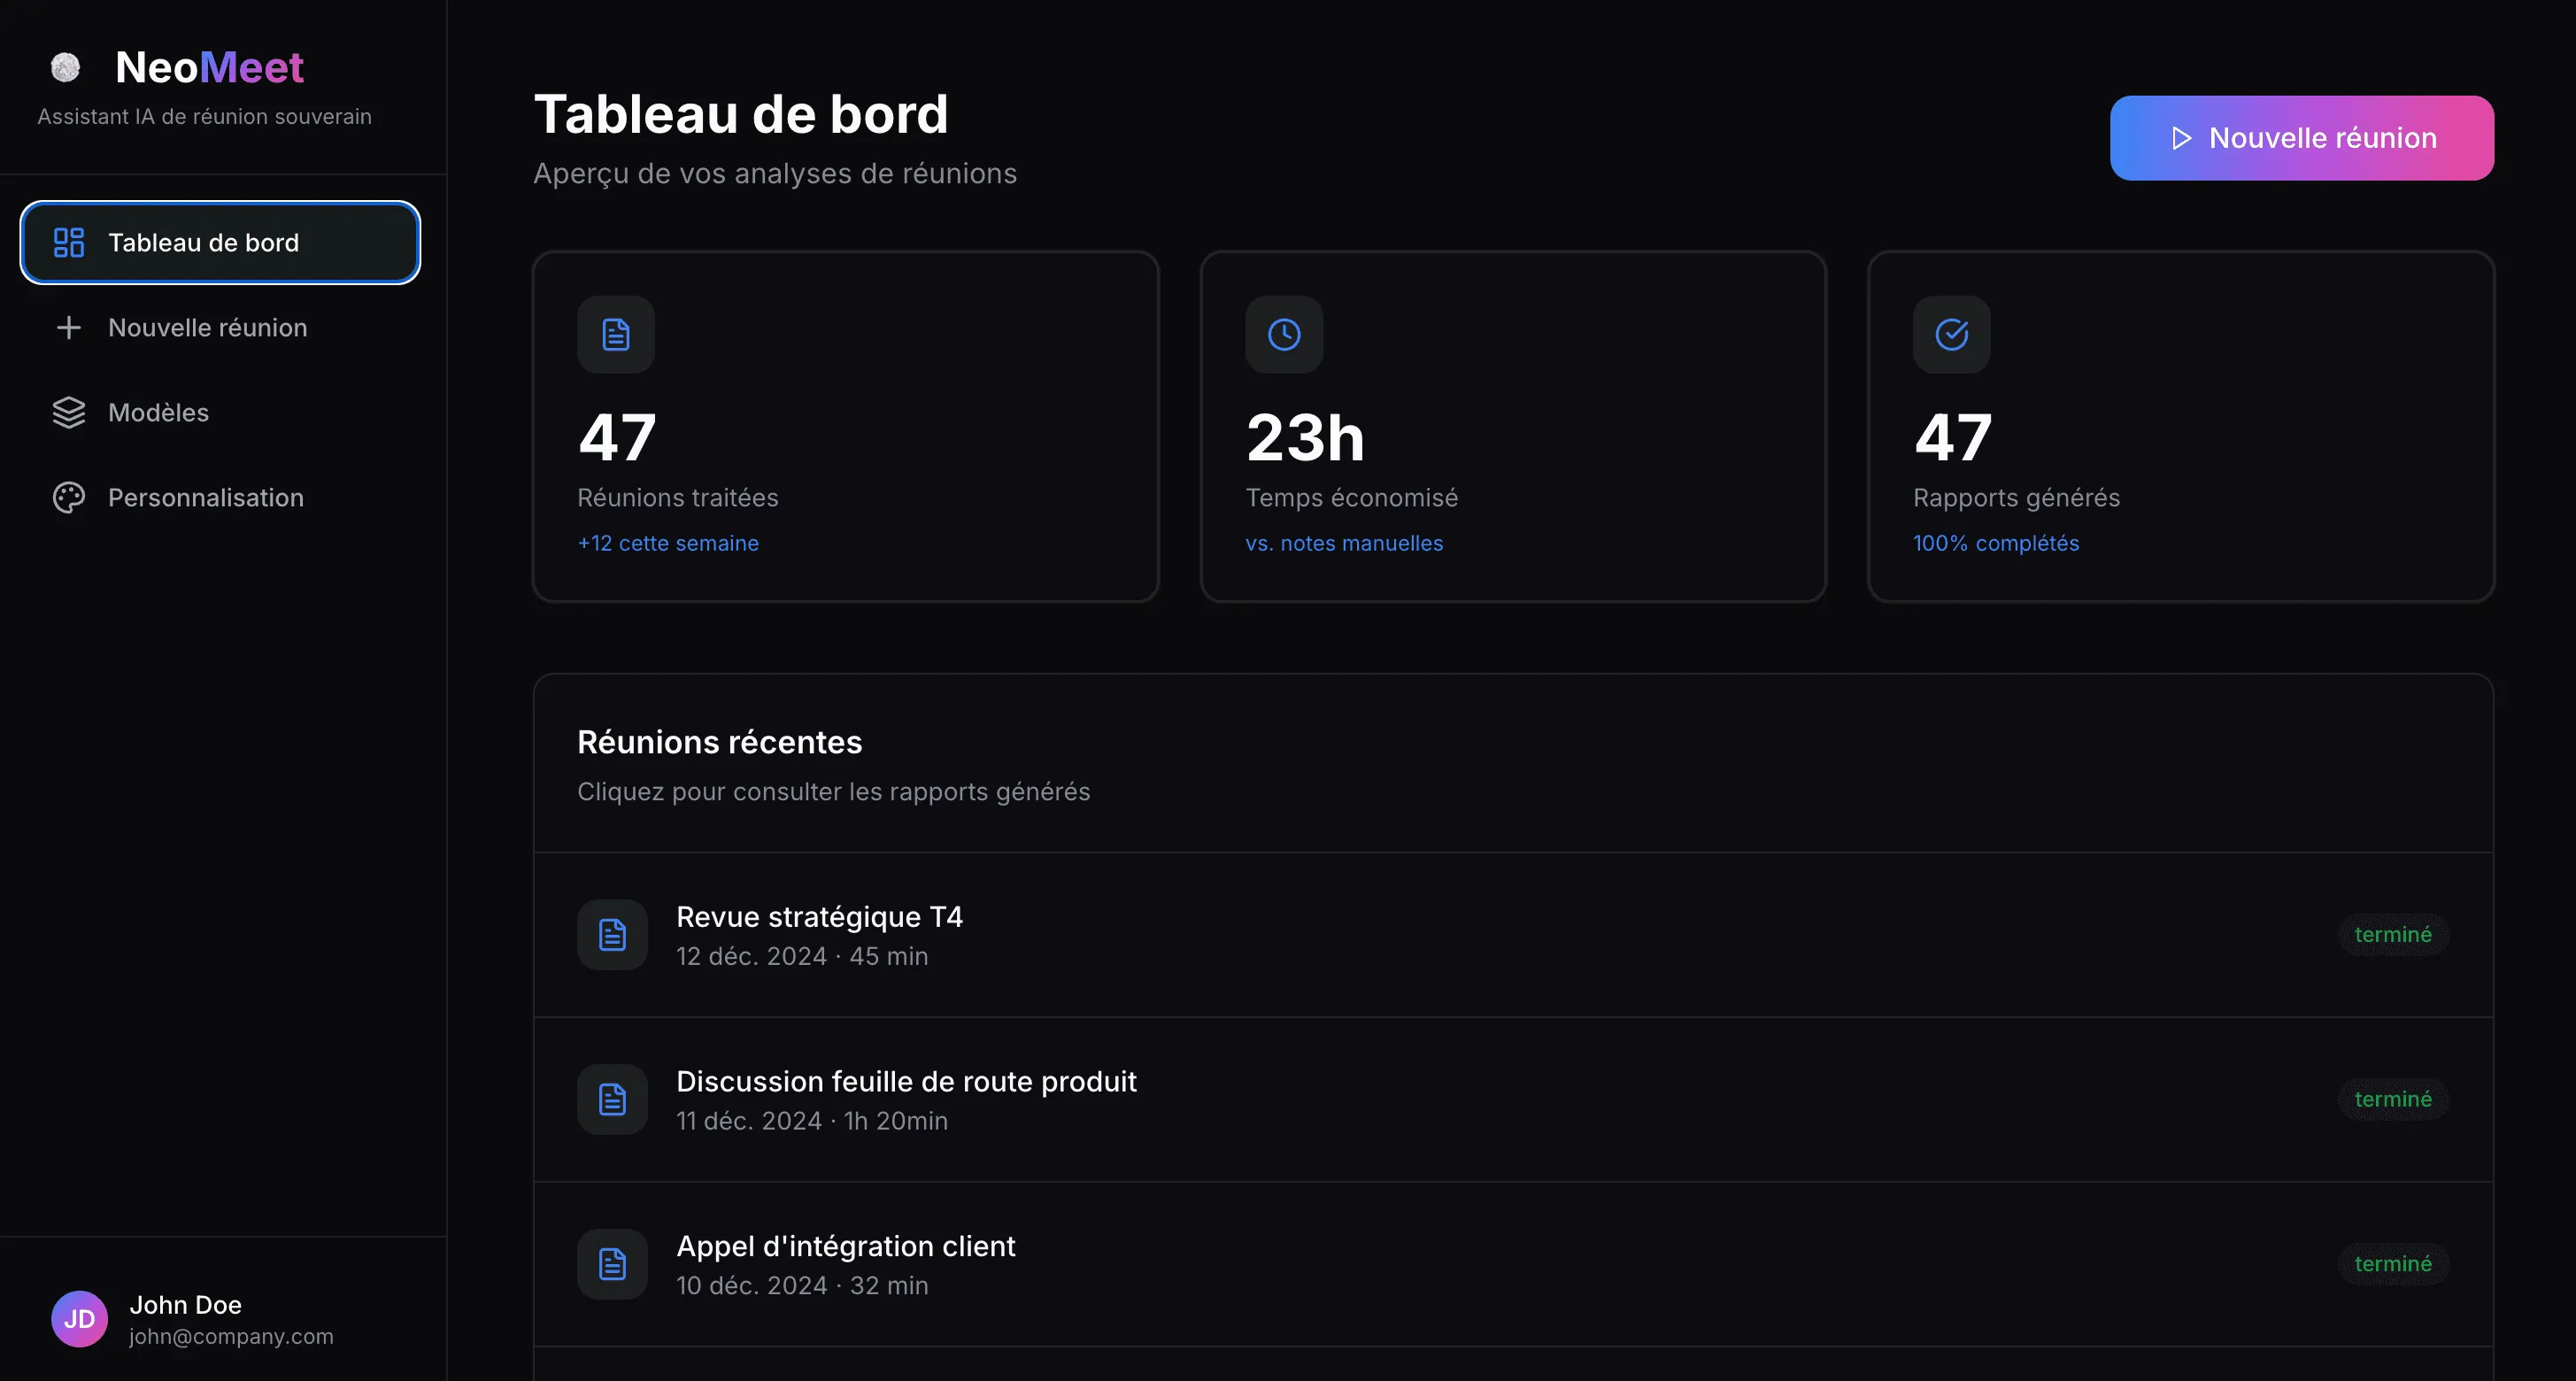Click the document icon beside Revue stratégique T4
Image resolution: width=2576 pixels, height=1381 pixels.
pyautogui.click(x=611, y=934)
